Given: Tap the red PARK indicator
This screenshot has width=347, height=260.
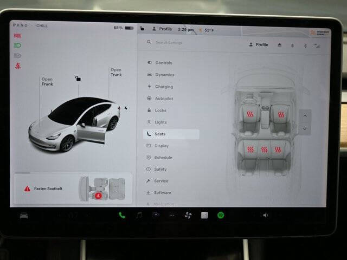Looking at the screenshot, I should [17, 36].
